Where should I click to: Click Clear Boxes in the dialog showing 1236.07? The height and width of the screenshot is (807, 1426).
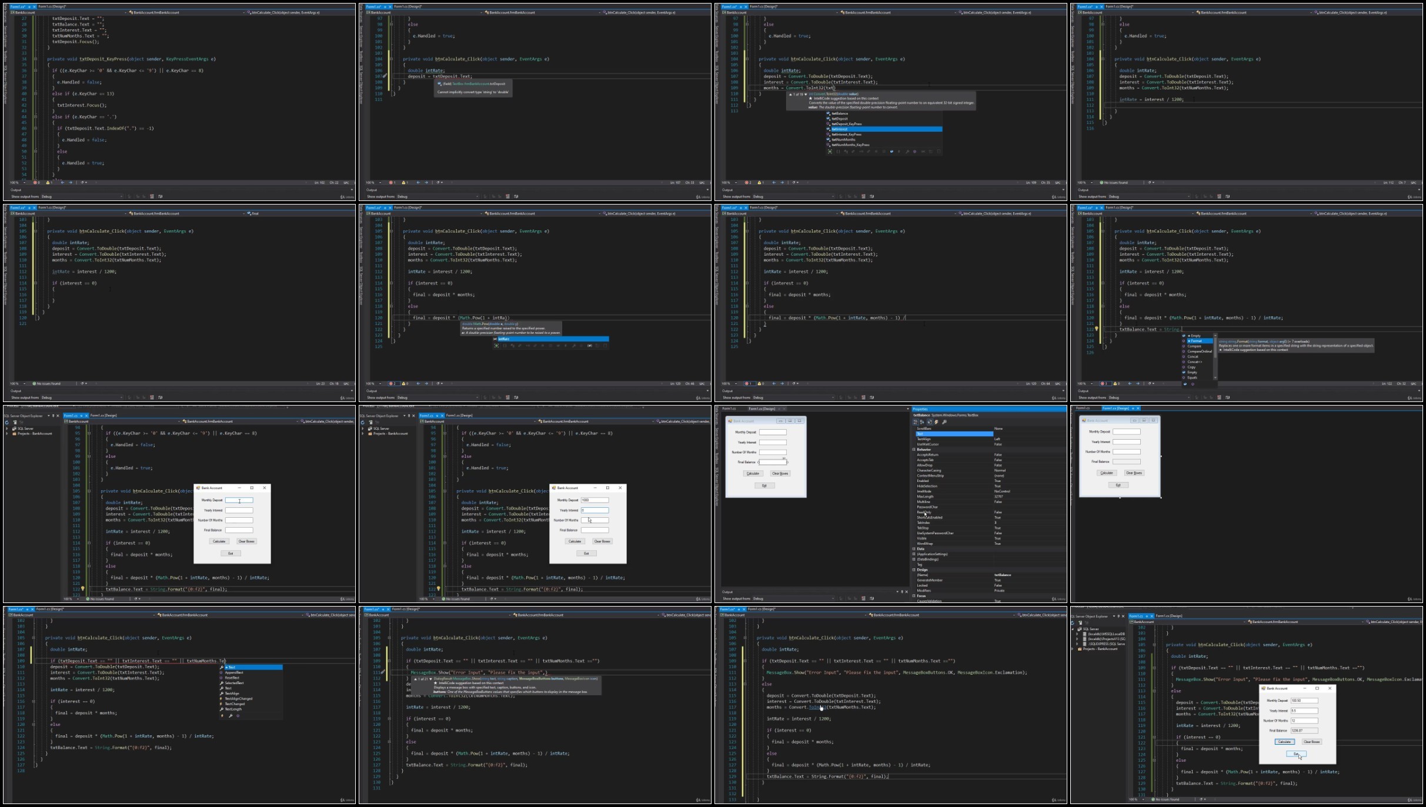[1312, 742]
